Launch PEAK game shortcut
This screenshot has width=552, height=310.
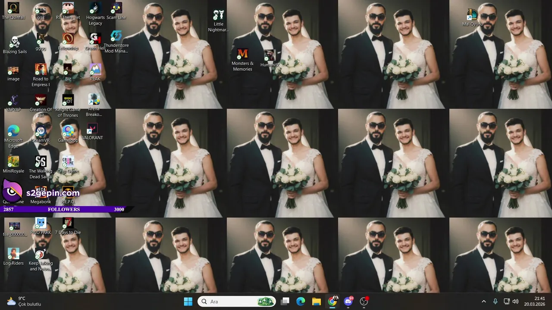[x=95, y=73]
